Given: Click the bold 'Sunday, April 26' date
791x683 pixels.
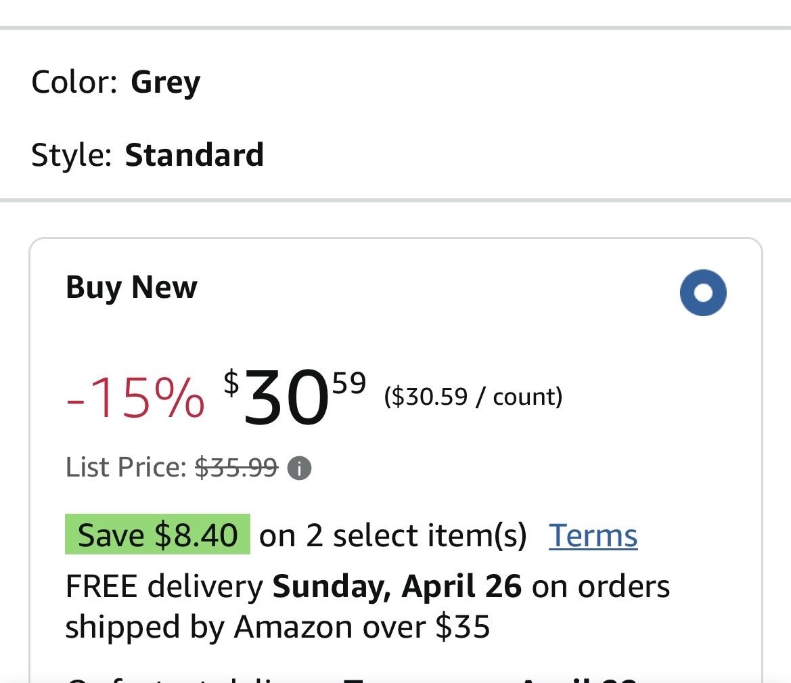Looking at the screenshot, I should 397,586.
